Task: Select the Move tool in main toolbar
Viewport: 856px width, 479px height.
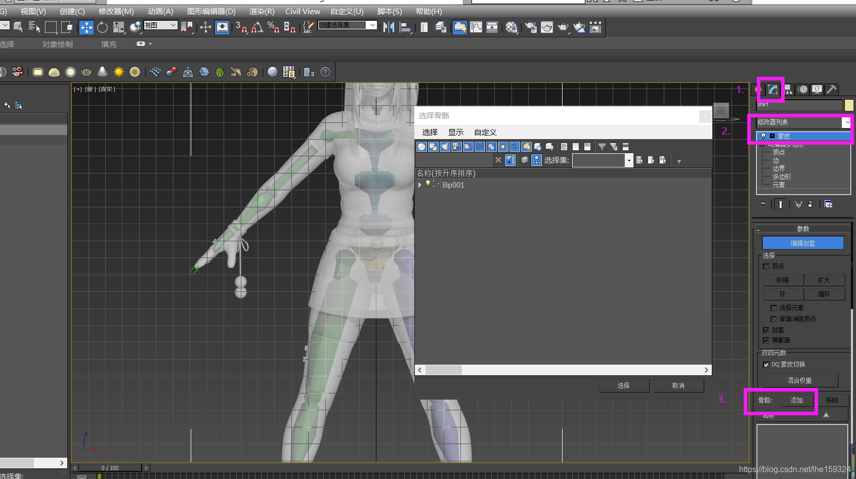Action: click(87, 27)
